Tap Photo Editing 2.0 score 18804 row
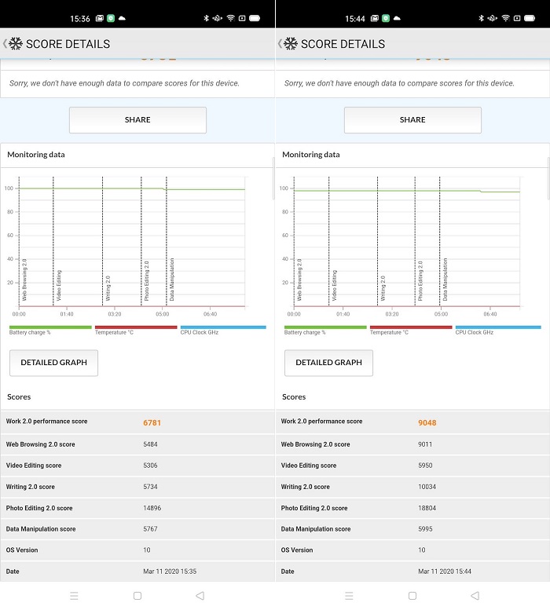 (412, 508)
